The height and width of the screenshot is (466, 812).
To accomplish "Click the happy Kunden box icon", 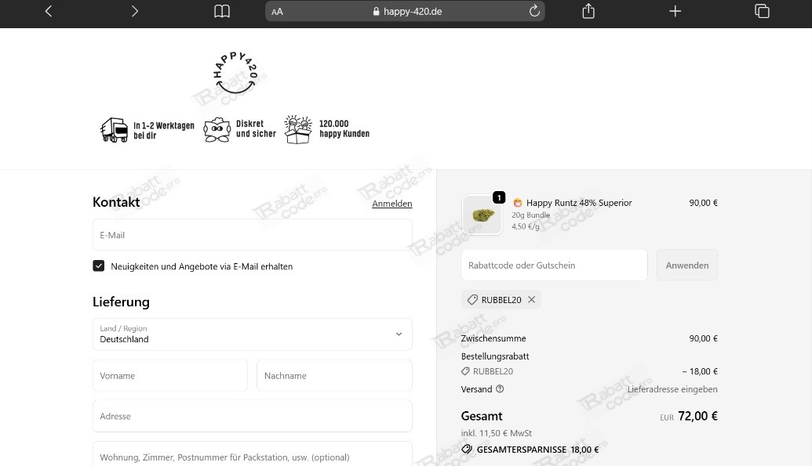I will pos(298,129).
